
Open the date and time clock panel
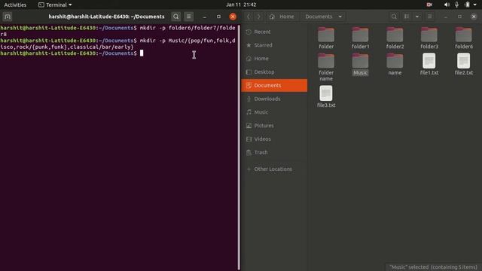[x=241, y=5]
